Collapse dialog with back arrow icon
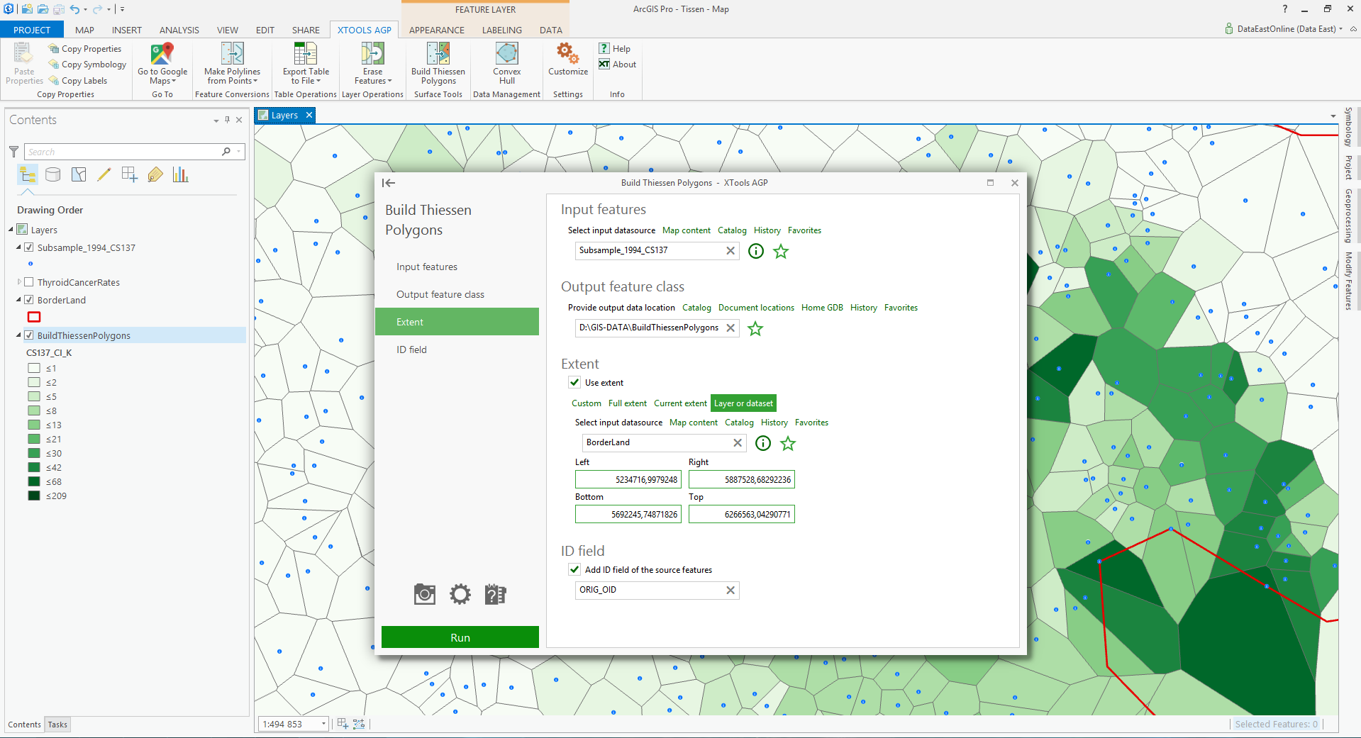This screenshot has width=1361, height=738. (x=389, y=183)
